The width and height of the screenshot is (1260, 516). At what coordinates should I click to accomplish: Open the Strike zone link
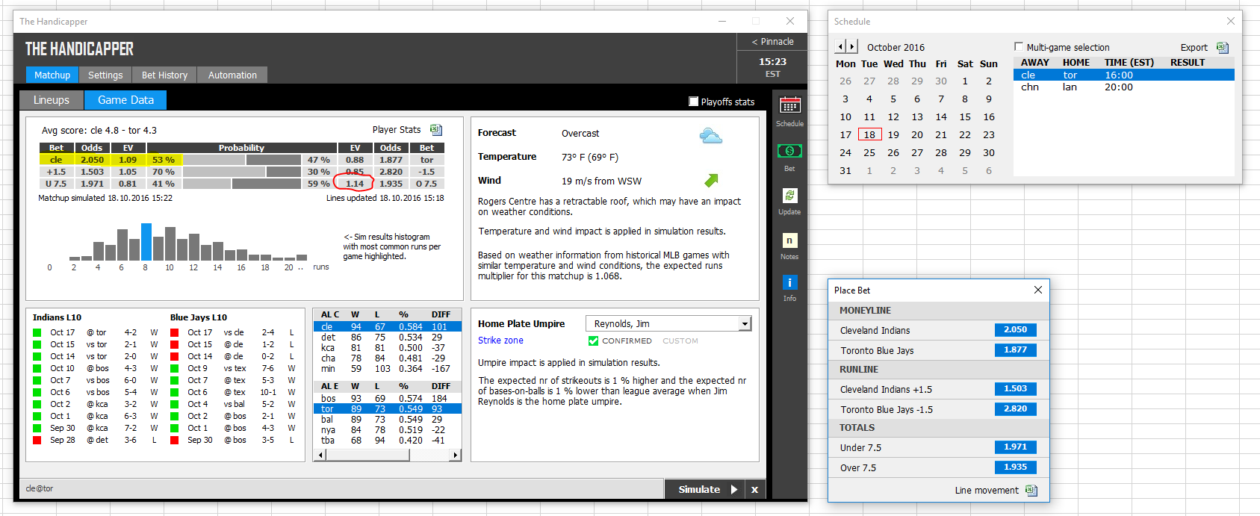500,341
